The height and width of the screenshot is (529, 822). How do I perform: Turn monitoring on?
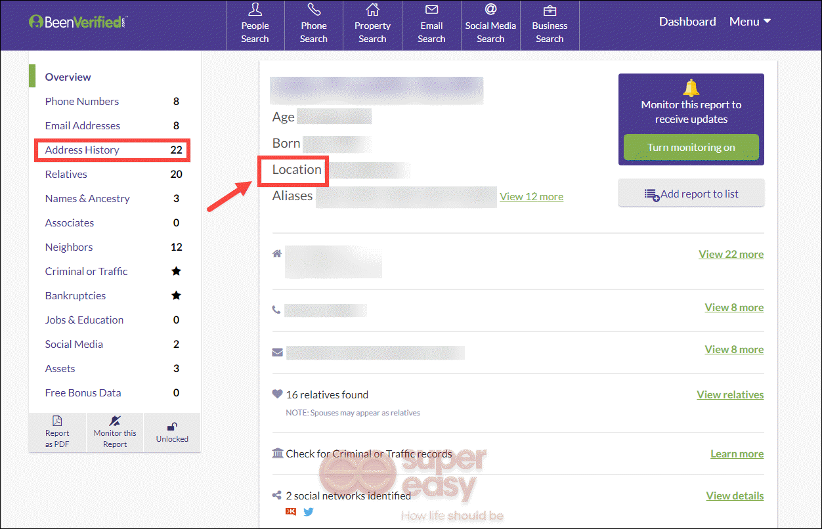coord(691,147)
